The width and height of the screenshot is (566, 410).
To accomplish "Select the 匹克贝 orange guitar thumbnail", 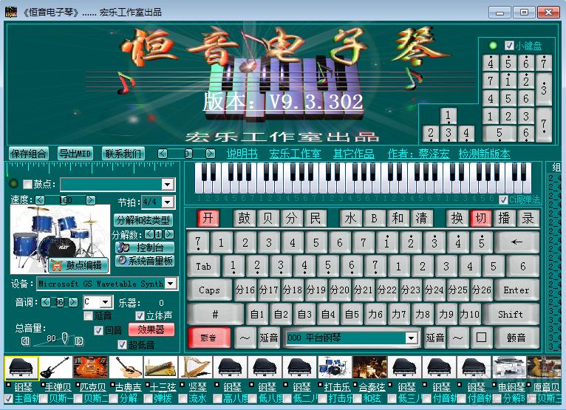I will (x=91, y=367).
